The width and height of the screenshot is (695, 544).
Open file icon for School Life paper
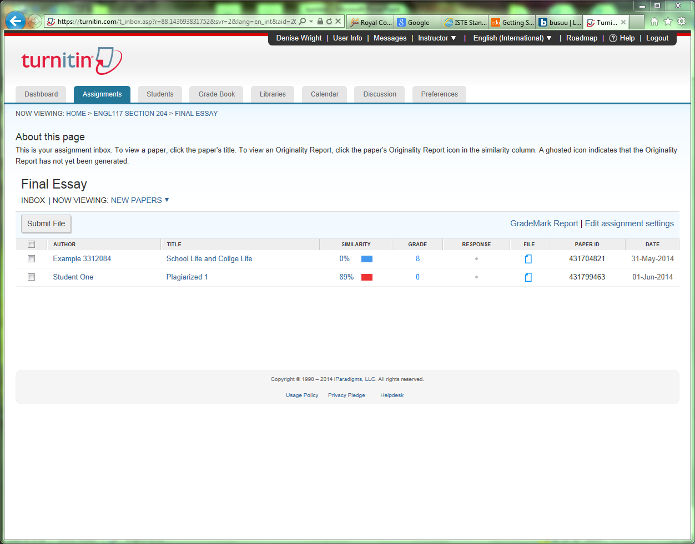(x=528, y=259)
